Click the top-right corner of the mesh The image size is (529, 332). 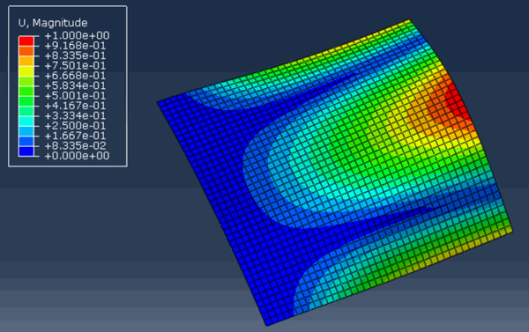409,20
